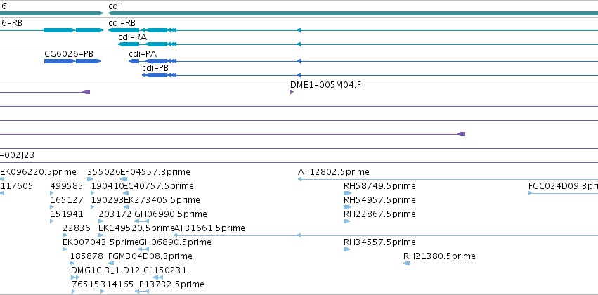Select the 499585 feature label

pyautogui.click(x=67, y=186)
